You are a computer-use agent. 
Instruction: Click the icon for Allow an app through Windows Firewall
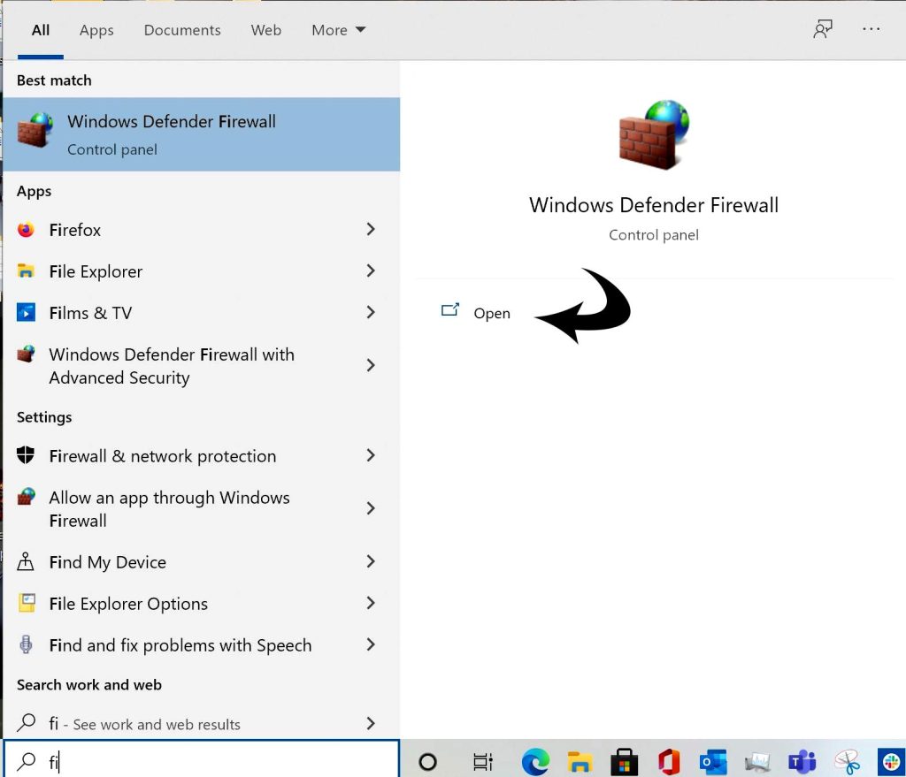click(26, 497)
